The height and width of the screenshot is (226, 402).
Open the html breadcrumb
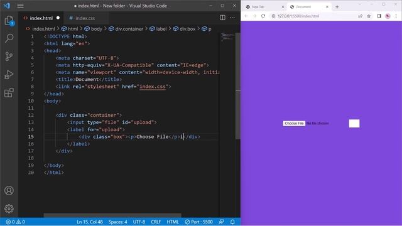70,29
